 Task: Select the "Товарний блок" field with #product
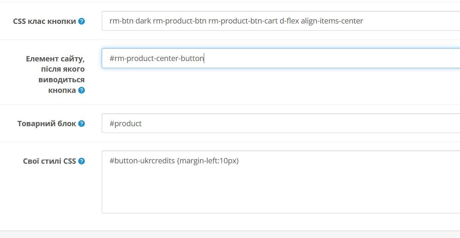[281, 123]
